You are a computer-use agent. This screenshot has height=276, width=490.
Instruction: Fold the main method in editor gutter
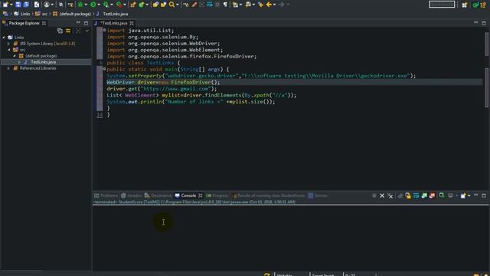(104, 69)
